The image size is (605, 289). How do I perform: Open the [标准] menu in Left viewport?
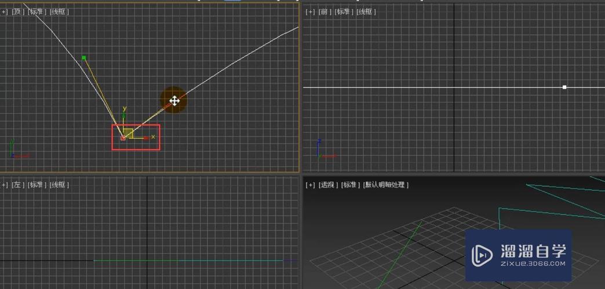[37, 185]
